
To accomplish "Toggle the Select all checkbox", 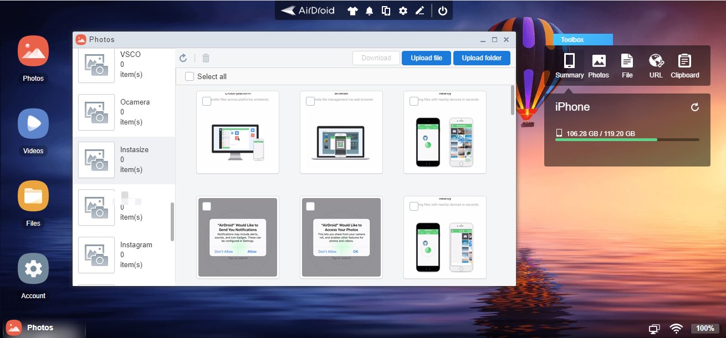I will (x=190, y=76).
